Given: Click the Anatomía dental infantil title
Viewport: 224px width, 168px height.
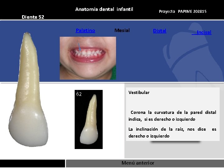Looking at the screenshot, I should point(104,9).
